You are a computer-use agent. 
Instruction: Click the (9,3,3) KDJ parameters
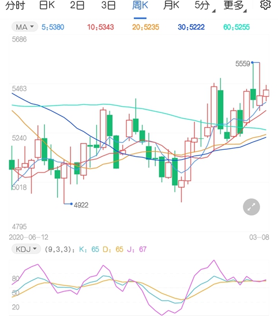(59, 249)
